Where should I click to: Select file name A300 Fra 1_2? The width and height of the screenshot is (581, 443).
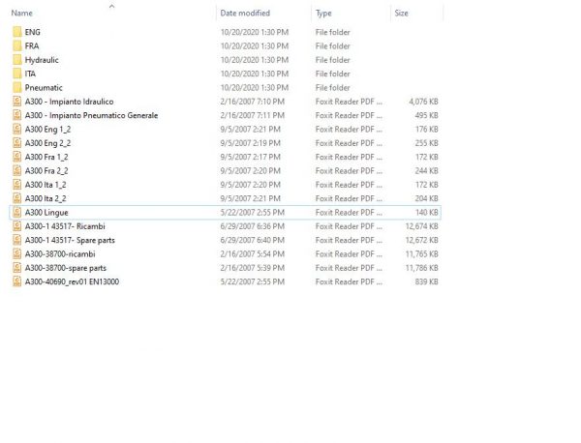[46, 157]
